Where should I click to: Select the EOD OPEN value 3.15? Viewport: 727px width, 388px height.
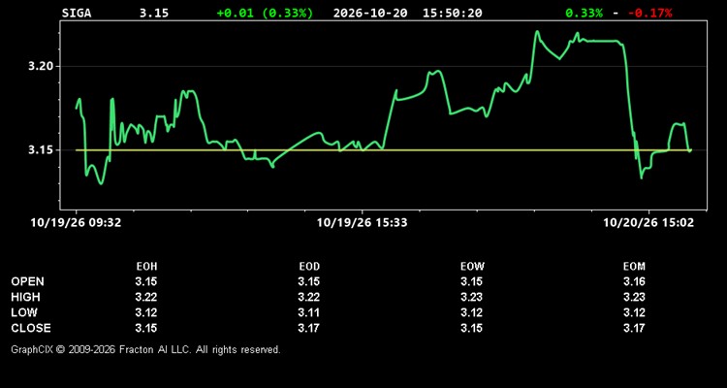click(309, 281)
